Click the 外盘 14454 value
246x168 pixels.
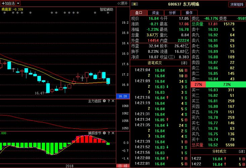153,40
